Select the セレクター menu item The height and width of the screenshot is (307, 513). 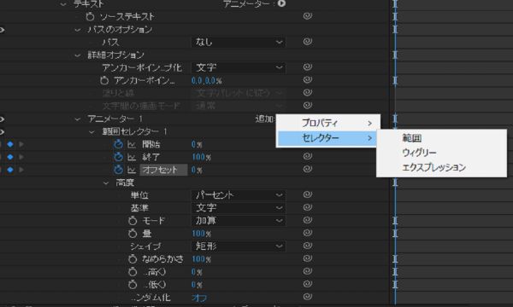328,138
